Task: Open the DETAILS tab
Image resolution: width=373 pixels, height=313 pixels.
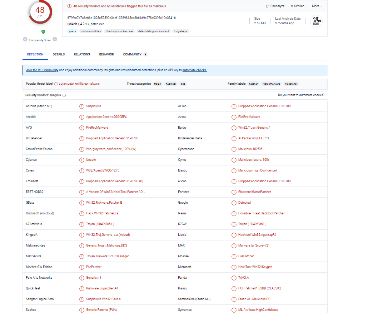Action: [x=59, y=54]
